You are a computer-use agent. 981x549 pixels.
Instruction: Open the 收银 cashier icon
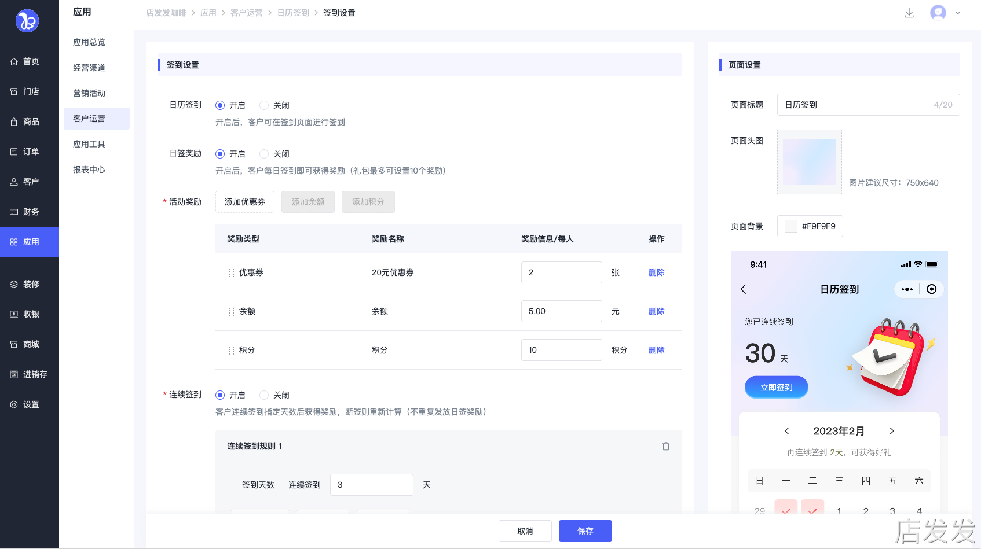point(14,315)
